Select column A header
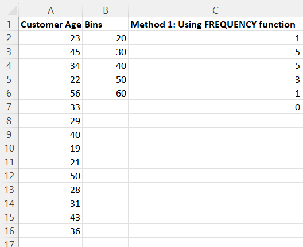Viewport: 303px width, 247px height. pyautogui.click(x=50, y=10)
